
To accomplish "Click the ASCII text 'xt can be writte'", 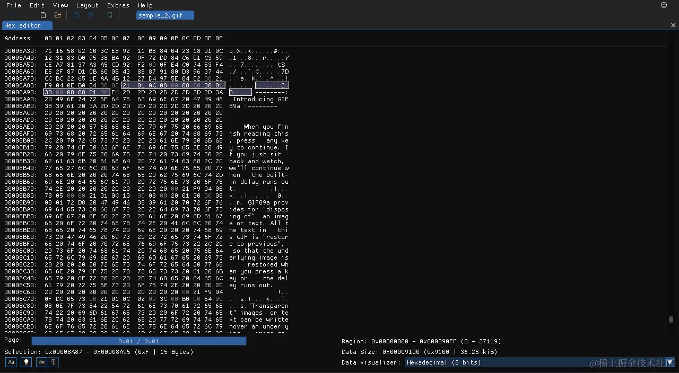I will [259, 319].
